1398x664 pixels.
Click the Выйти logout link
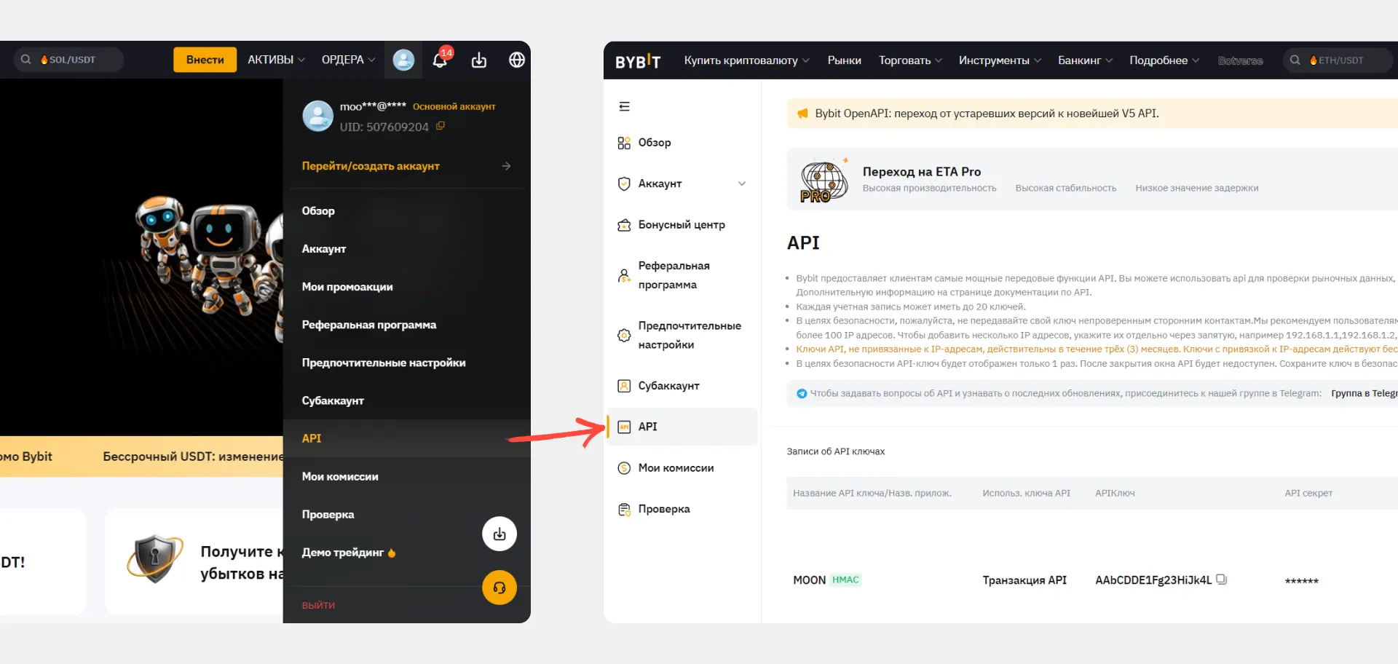coord(318,605)
